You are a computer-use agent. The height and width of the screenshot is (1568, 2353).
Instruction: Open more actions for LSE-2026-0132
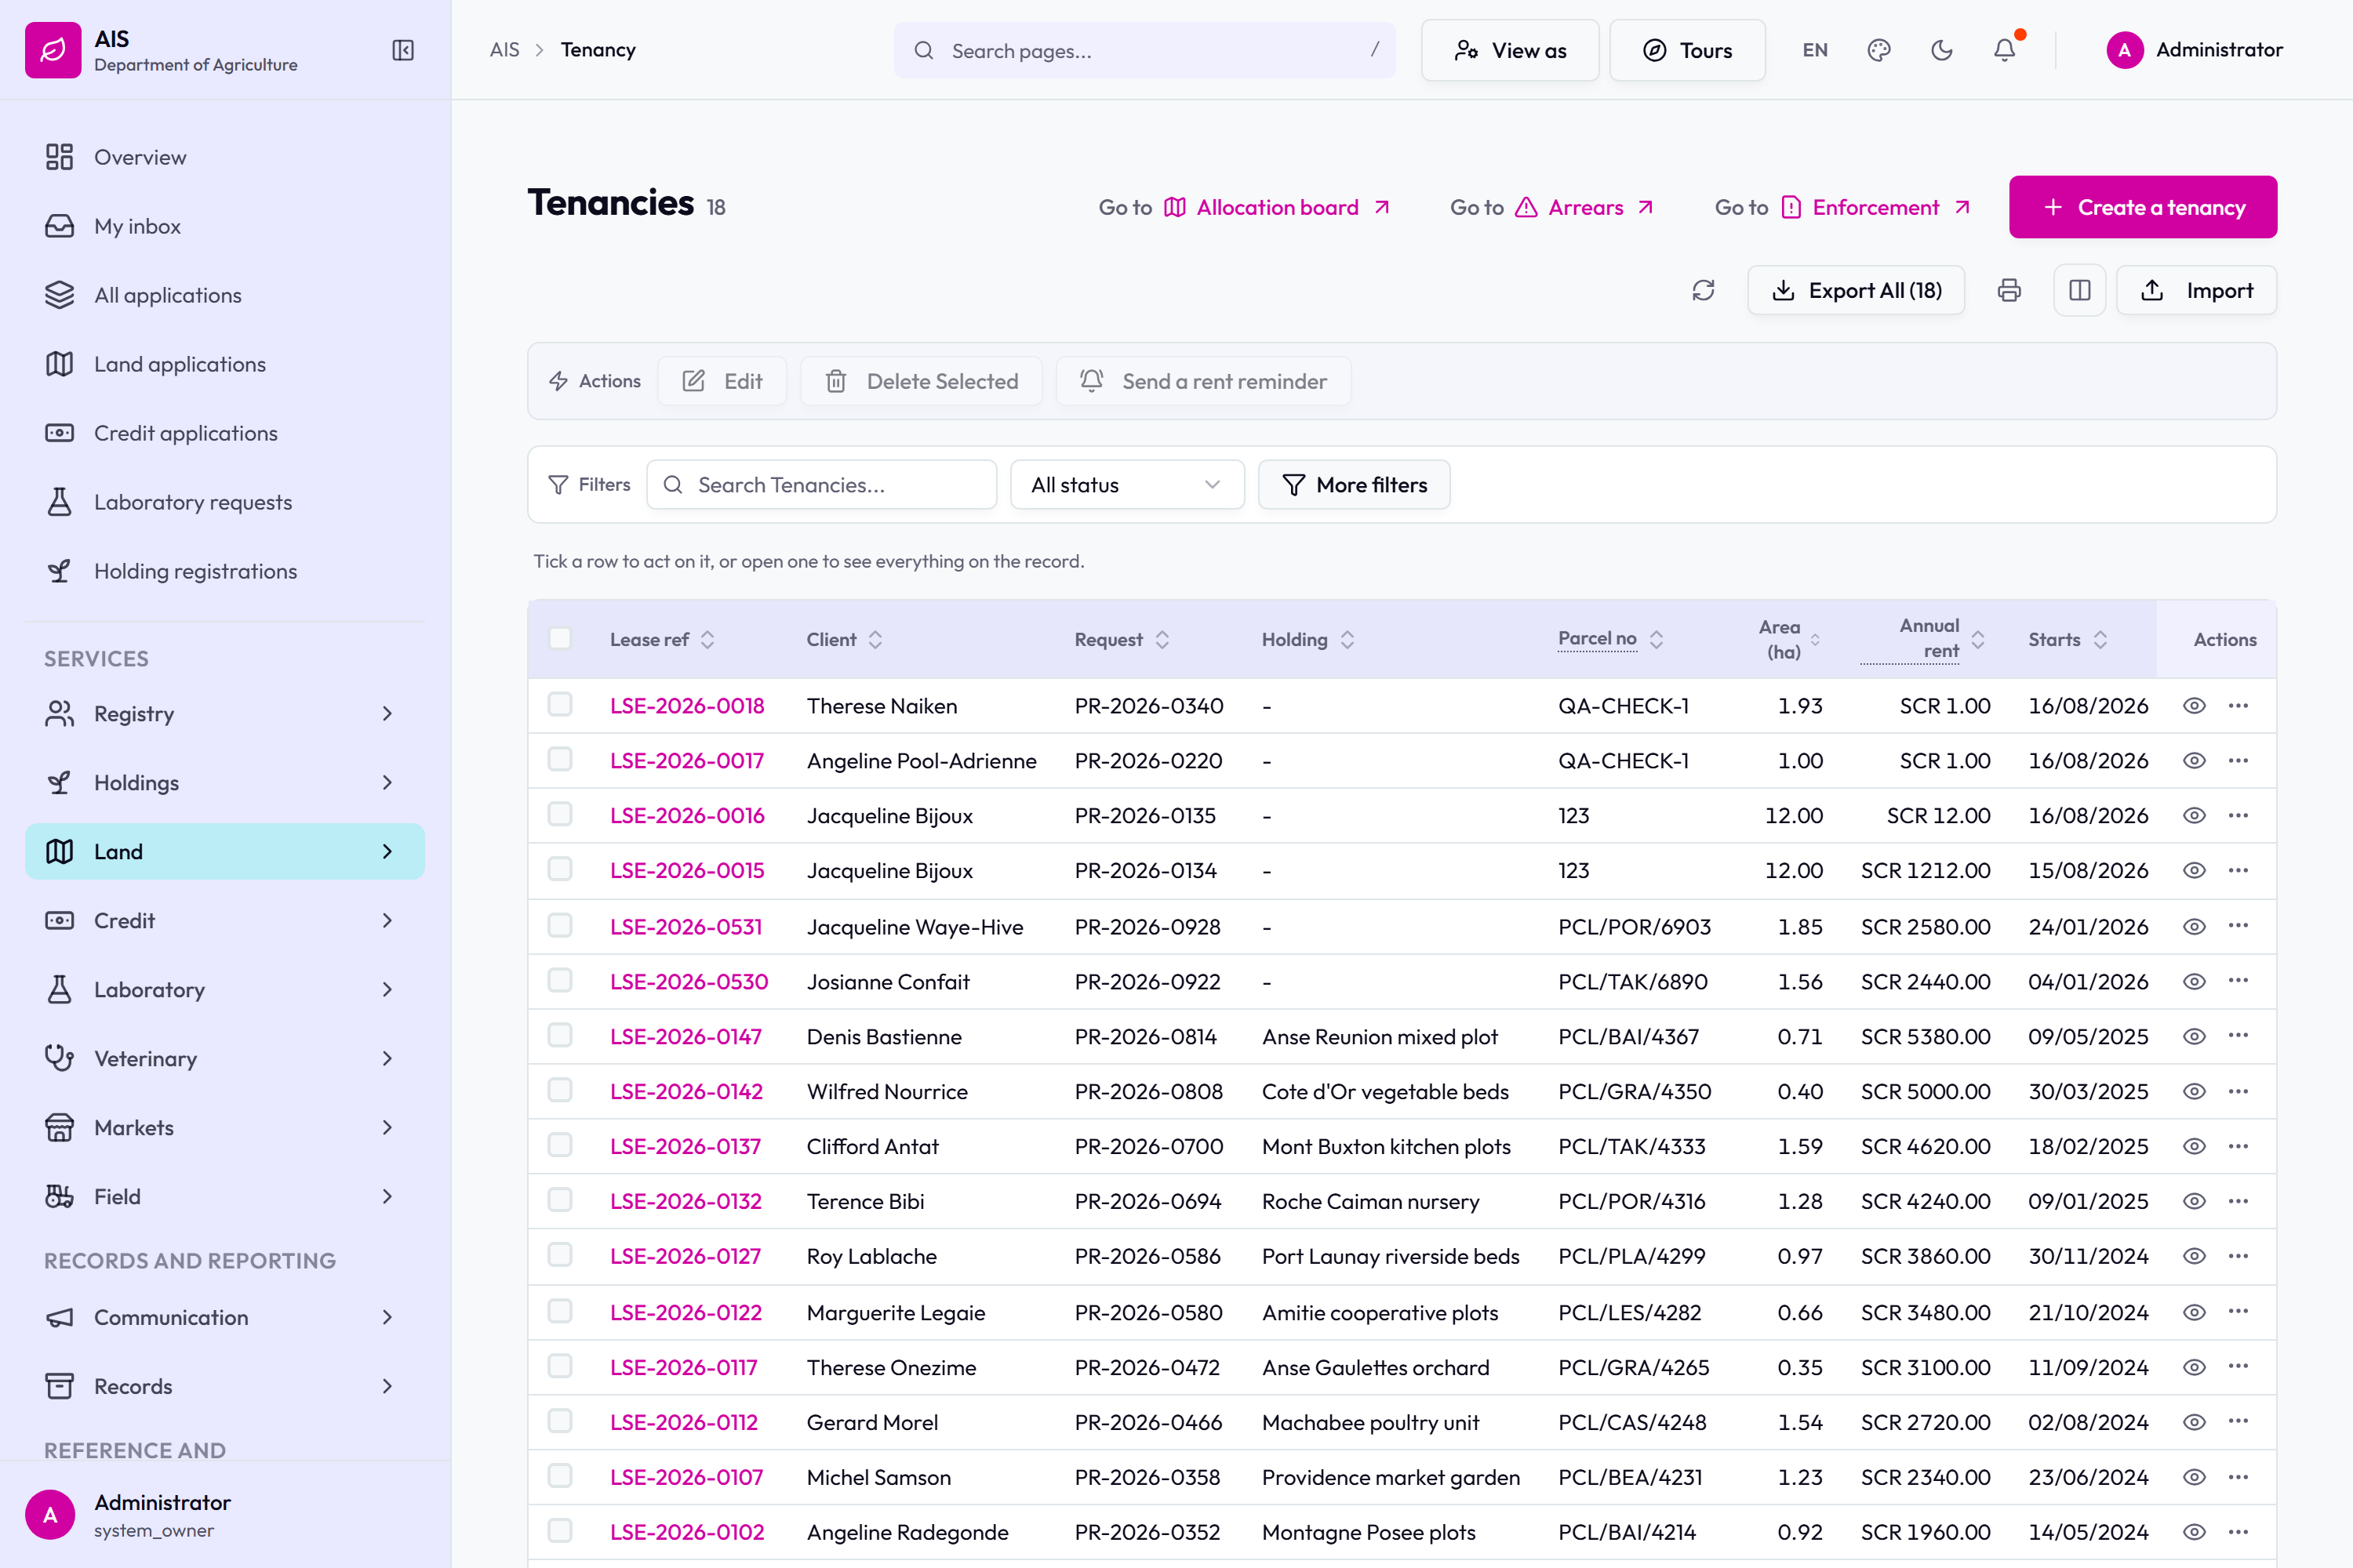click(x=2239, y=1200)
